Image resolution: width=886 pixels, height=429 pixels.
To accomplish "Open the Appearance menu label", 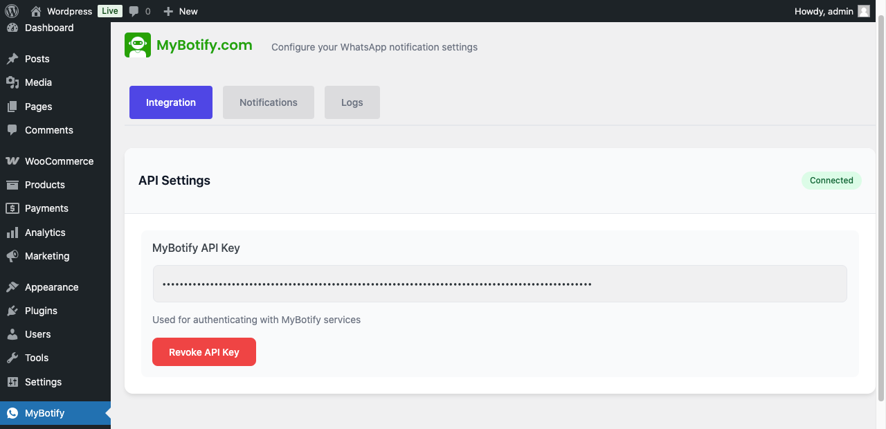I will click(x=52, y=287).
